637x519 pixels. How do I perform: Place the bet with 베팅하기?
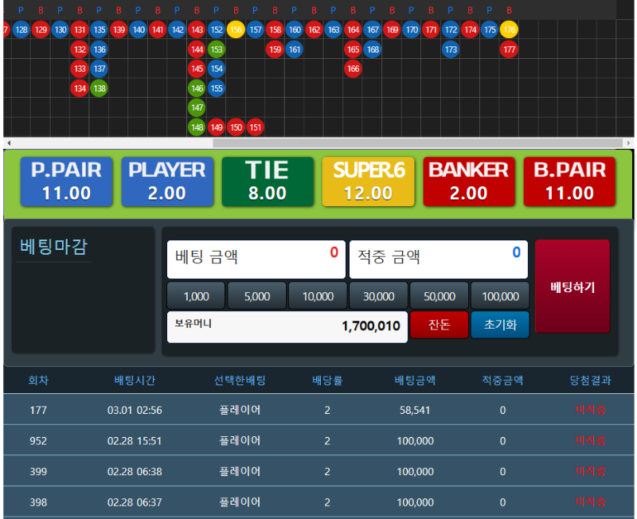(x=573, y=287)
